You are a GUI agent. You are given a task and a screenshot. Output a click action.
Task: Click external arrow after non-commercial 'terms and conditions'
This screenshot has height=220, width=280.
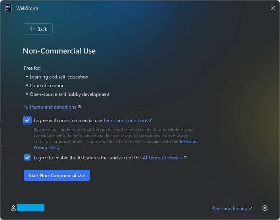151,121
